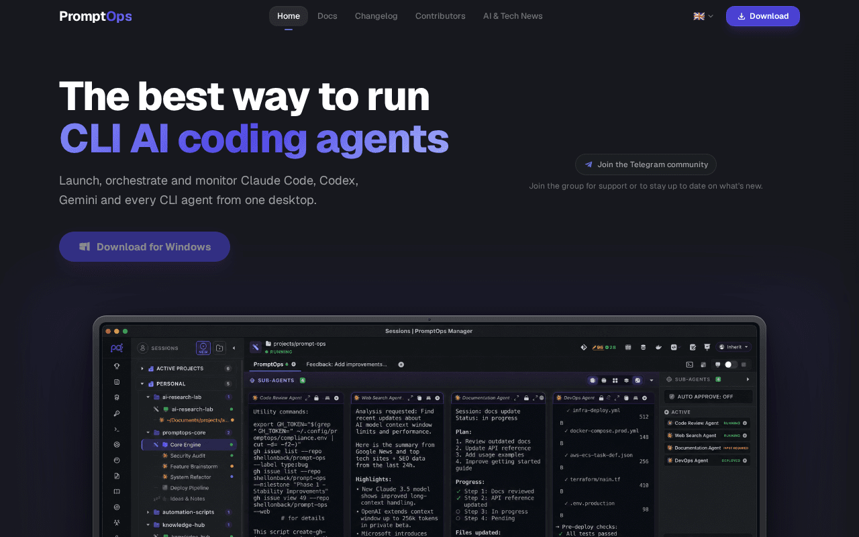This screenshot has width=859, height=537.
Task: Switch to Feedback: Add improvements tab
Action: tap(346, 364)
